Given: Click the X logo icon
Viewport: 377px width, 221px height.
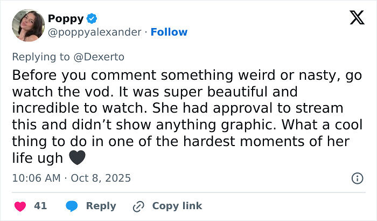Looking at the screenshot, I should (x=357, y=18).
